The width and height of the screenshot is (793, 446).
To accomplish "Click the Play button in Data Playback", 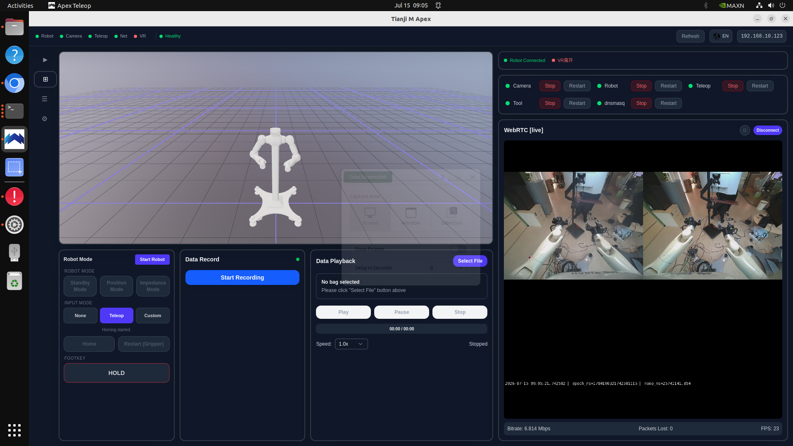I will [343, 312].
